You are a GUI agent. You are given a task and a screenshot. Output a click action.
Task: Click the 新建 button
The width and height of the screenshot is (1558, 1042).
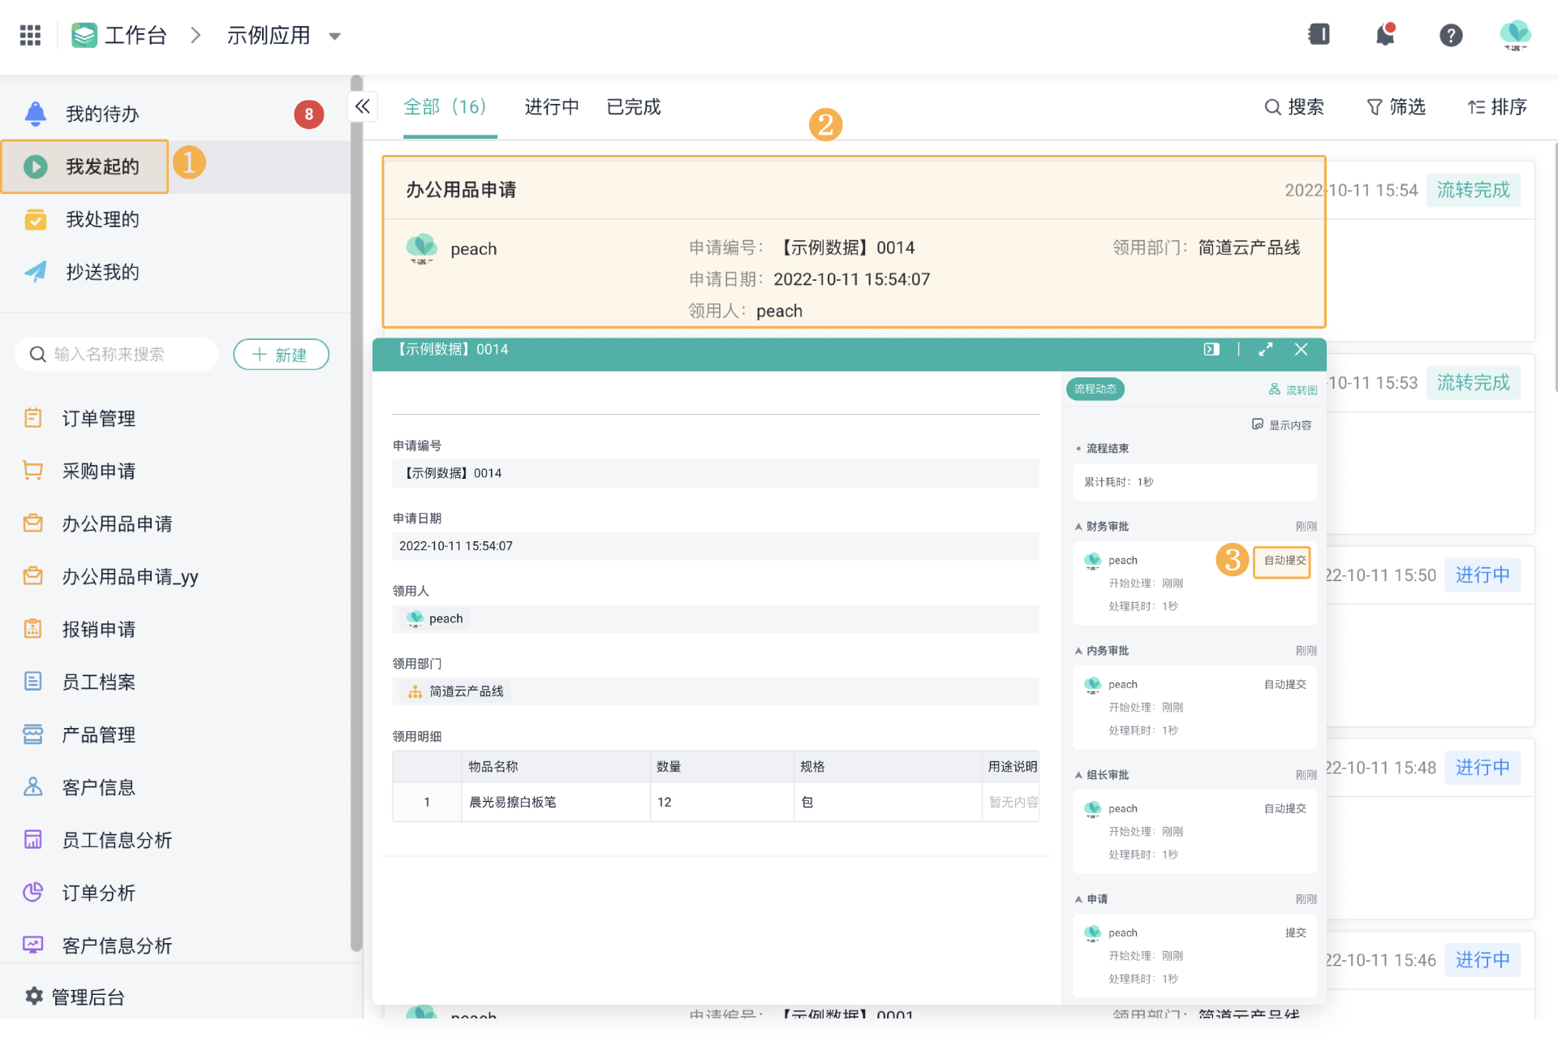tap(281, 355)
